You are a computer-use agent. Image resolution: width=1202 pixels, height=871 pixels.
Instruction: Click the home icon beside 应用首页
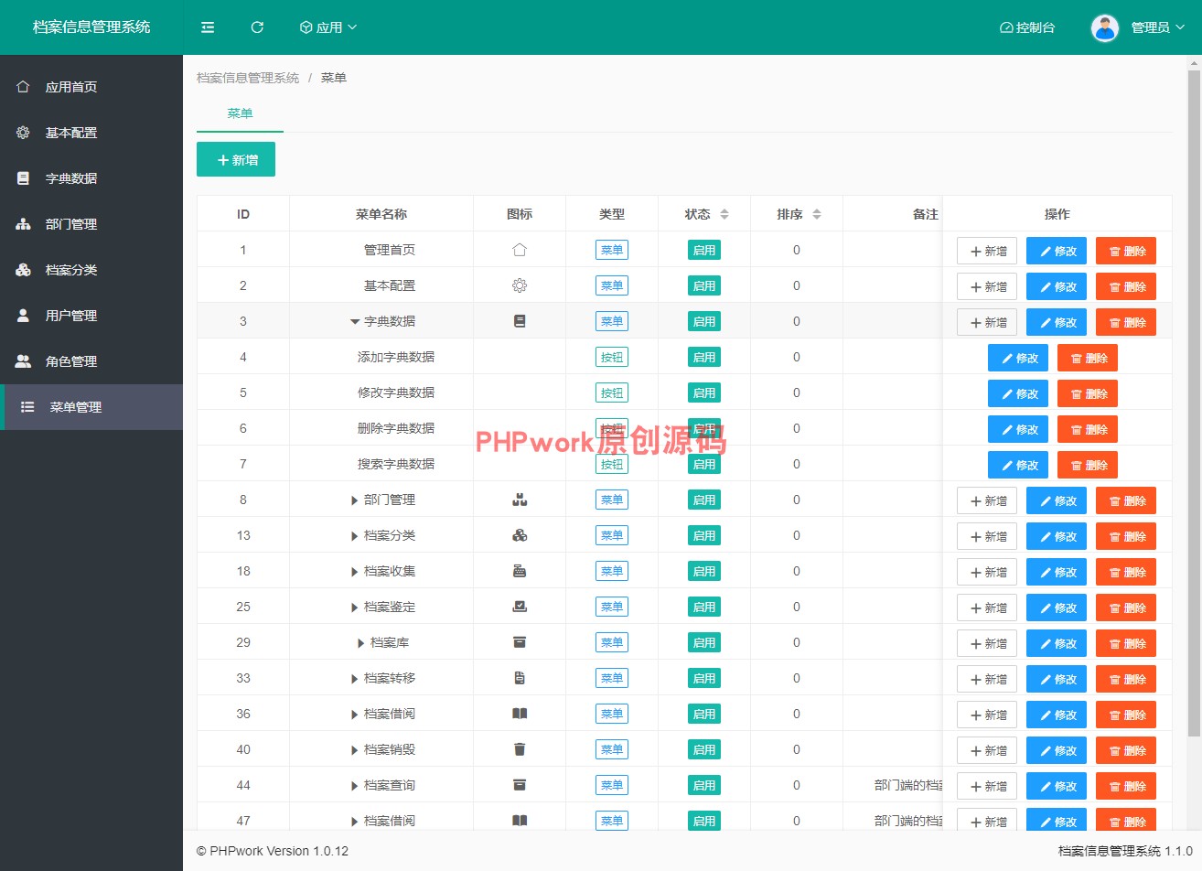23,87
